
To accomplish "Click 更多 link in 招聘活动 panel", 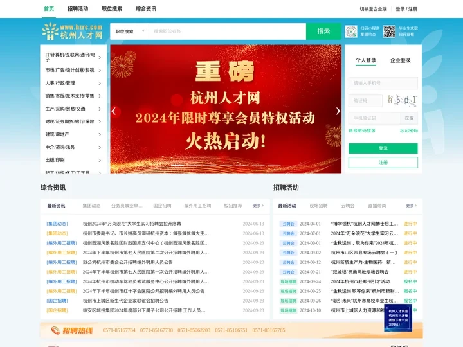I will pos(411,206).
